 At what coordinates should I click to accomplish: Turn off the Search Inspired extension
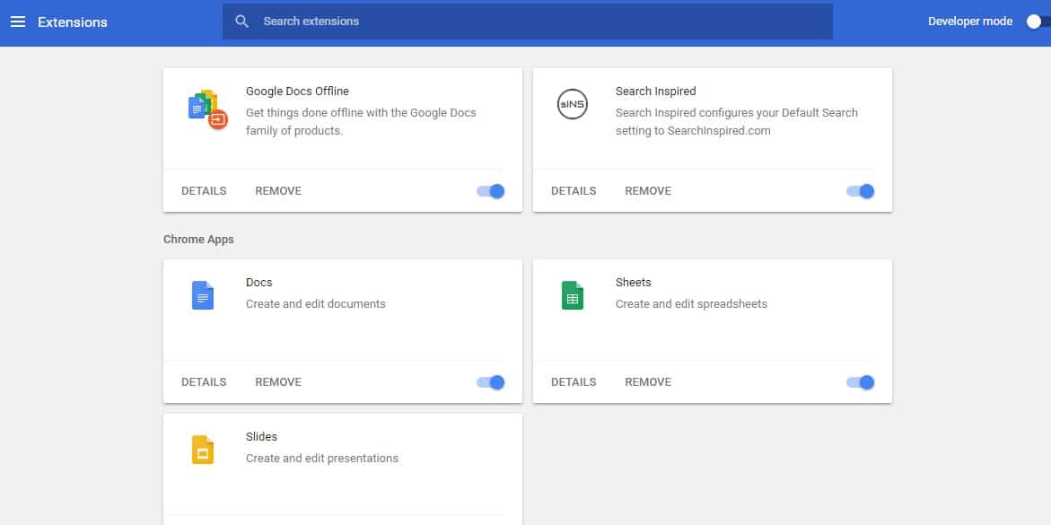861,191
